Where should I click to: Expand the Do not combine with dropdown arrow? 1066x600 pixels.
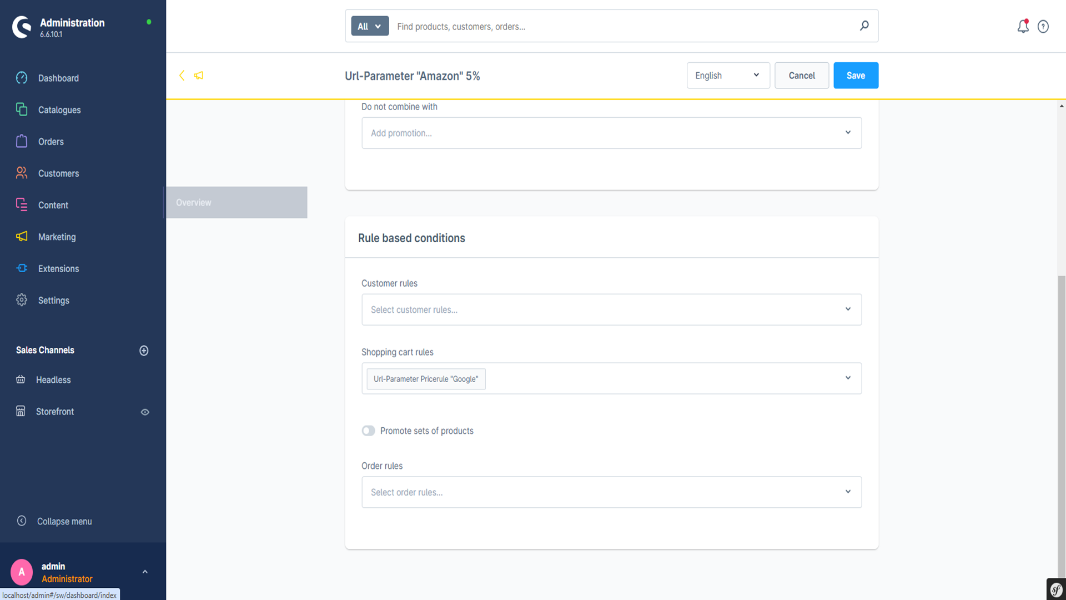[848, 132]
